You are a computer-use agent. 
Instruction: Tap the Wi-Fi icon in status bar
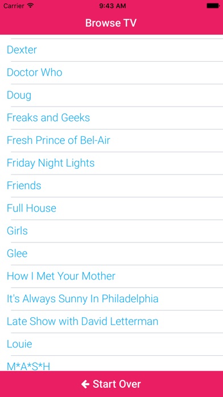[x=31, y=6]
